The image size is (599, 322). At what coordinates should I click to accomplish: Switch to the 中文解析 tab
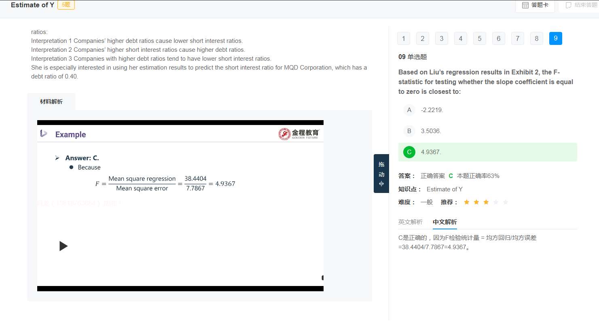coord(444,222)
